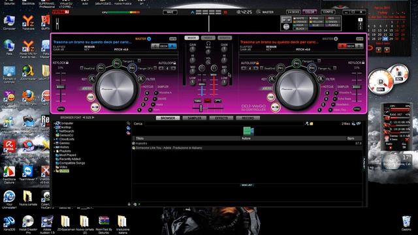Open Recycle Bin on the desktop
Screen dimensions: 418x235
pyautogui.click(x=406, y=223)
